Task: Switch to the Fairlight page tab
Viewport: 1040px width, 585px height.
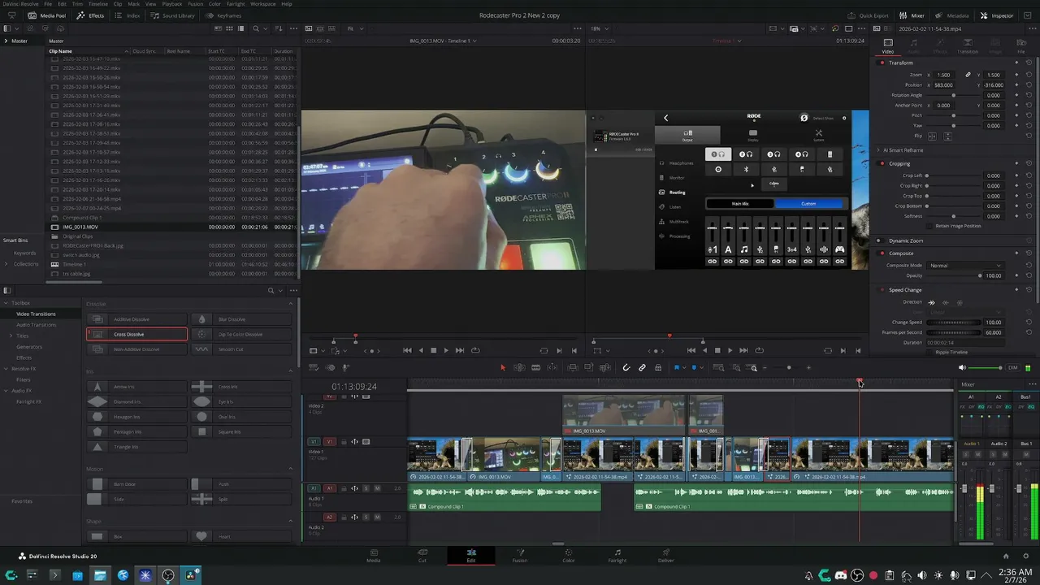Action: (617, 556)
